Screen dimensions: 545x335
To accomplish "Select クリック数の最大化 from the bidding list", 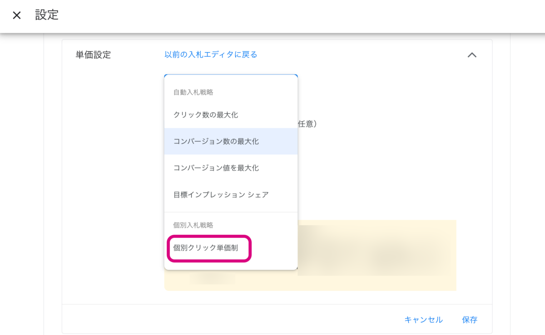I will coord(206,115).
